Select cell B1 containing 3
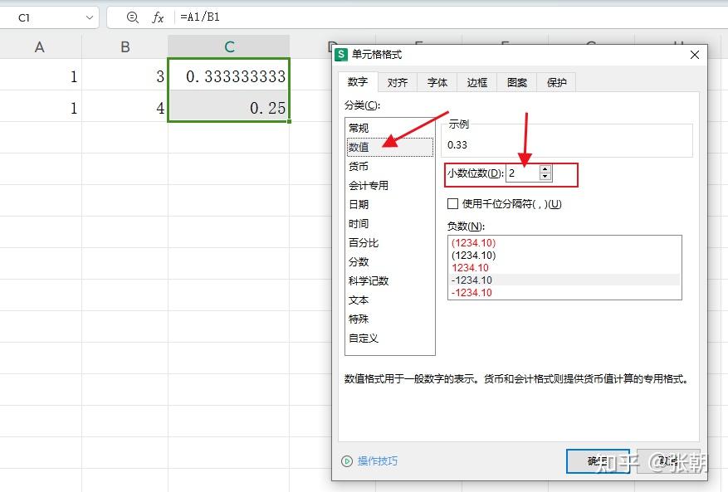Screen dimensions: 728x492 [x=125, y=76]
